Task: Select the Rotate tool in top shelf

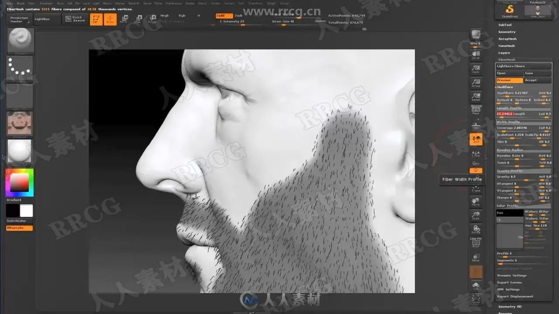Action: click(x=152, y=19)
